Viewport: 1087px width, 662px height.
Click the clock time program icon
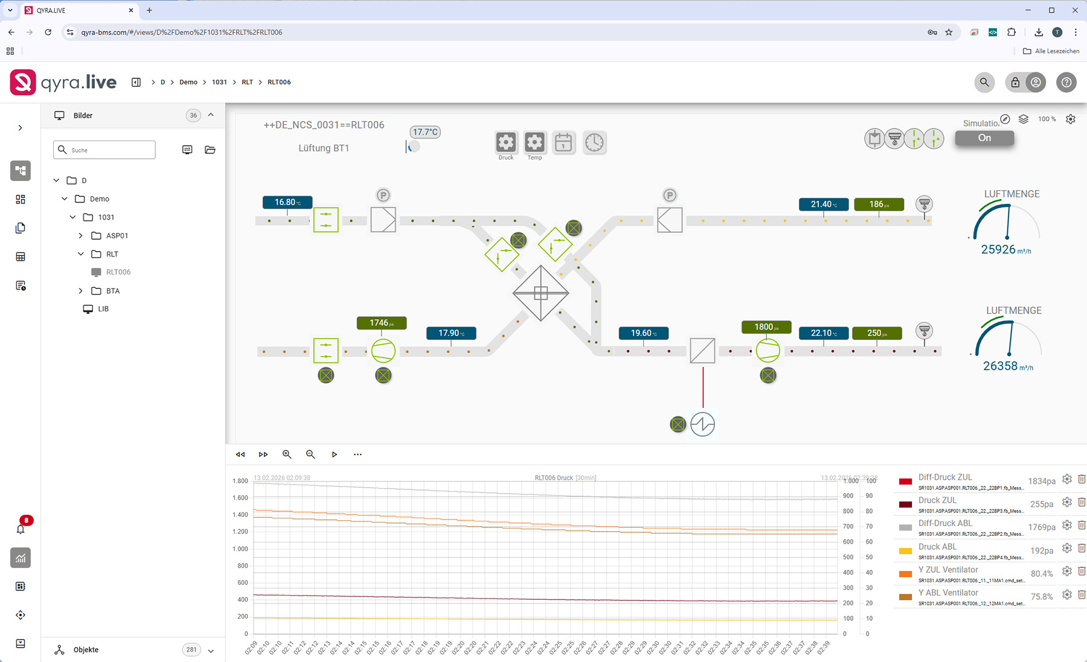[594, 142]
